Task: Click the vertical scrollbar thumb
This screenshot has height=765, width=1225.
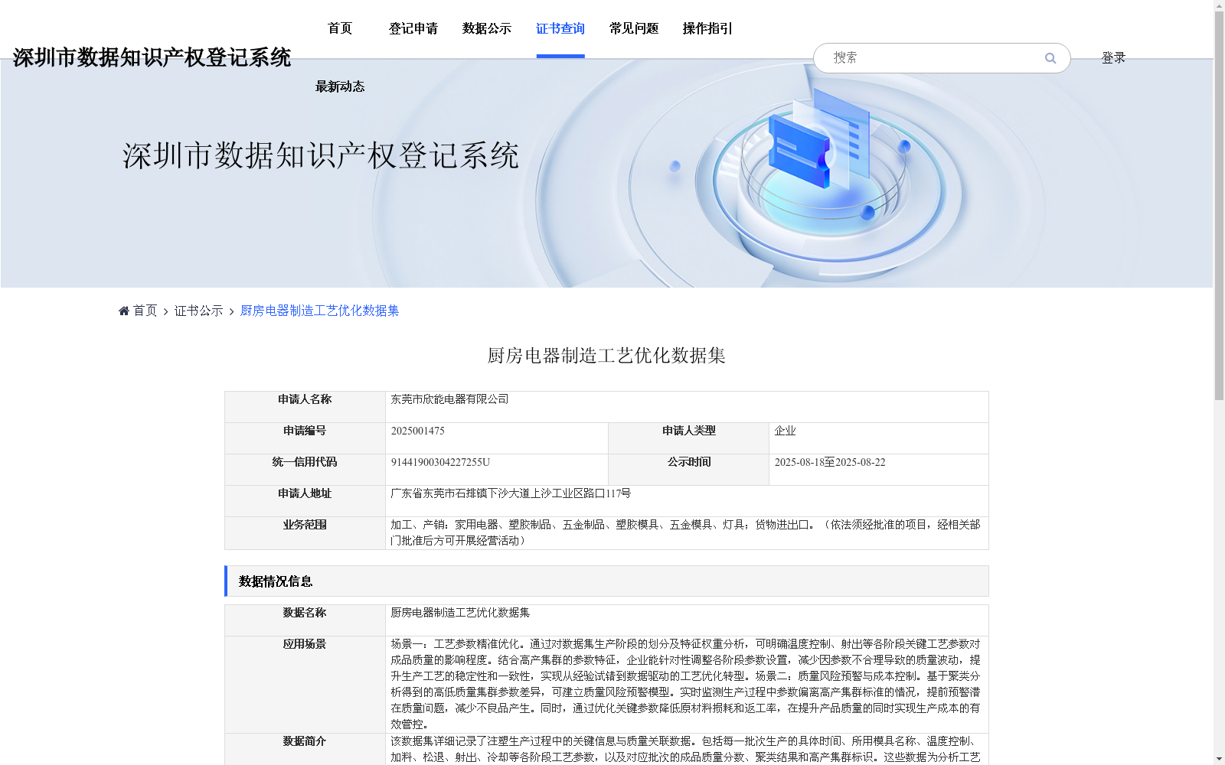Action: tap(1219, 205)
